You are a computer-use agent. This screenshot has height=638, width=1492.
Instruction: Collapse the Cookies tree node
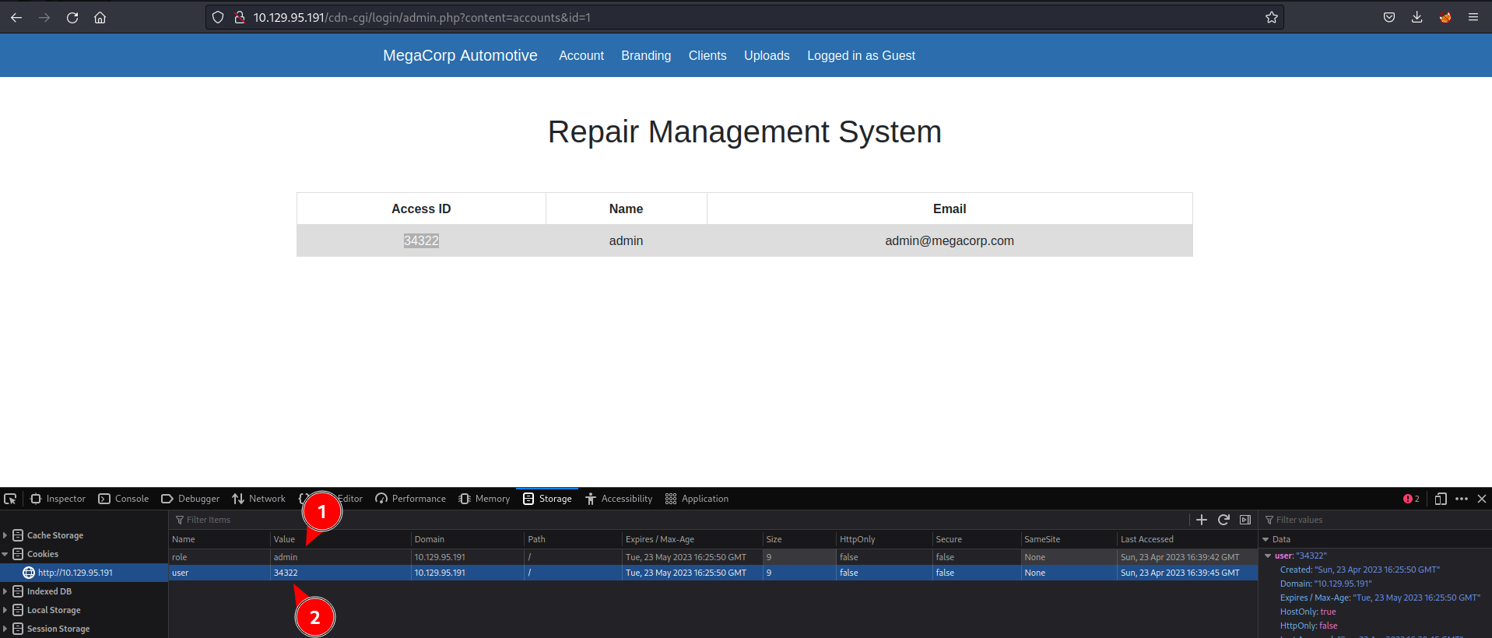pyautogui.click(x=5, y=554)
